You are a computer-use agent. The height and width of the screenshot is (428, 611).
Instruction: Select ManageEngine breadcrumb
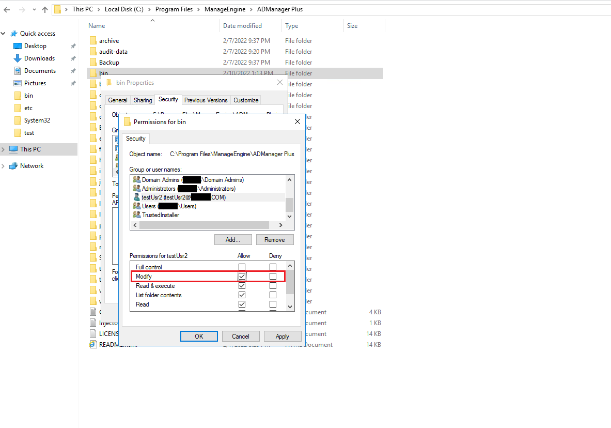(225, 9)
